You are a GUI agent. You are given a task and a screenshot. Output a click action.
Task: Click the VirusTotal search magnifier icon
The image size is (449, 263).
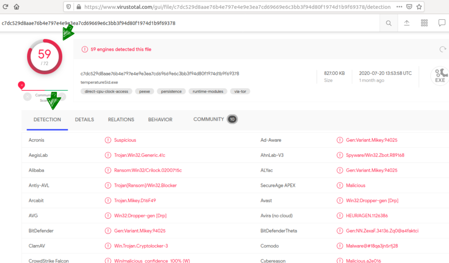388,23
